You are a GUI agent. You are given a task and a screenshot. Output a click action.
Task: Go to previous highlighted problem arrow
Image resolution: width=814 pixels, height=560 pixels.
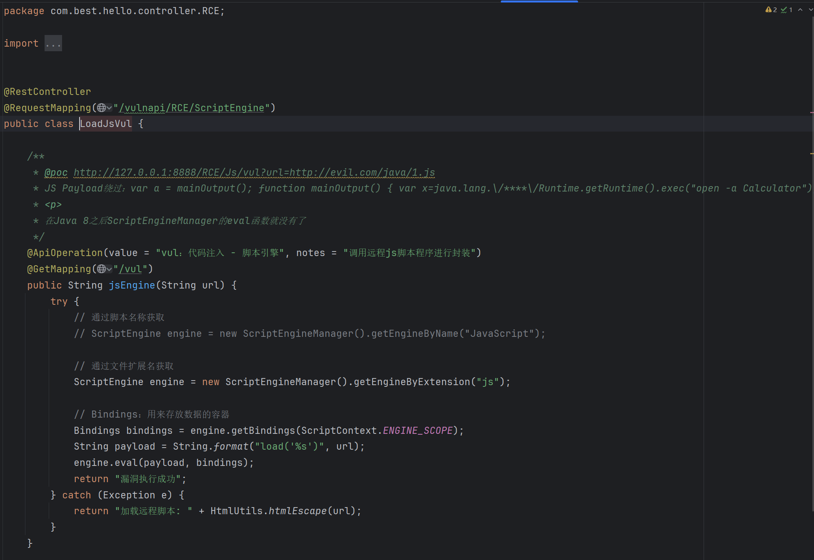coord(800,10)
